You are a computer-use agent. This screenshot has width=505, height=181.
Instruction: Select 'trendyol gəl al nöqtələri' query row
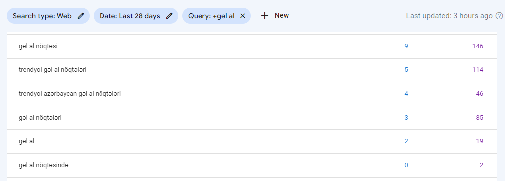(252, 70)
